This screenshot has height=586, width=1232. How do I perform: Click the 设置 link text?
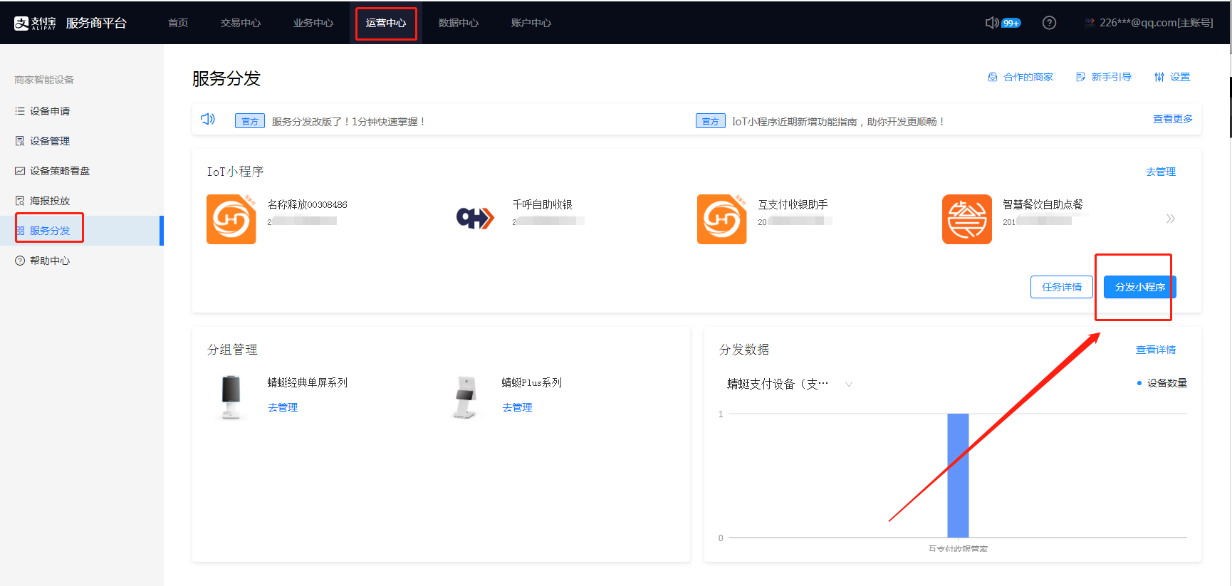tap(1180, 77)
